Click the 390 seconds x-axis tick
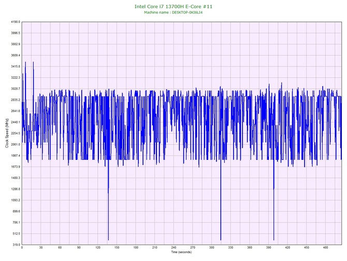 click(269, 248)
